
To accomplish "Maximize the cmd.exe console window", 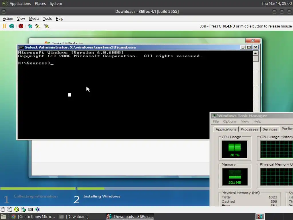I will pyautogui.click(x=249, y=47).
